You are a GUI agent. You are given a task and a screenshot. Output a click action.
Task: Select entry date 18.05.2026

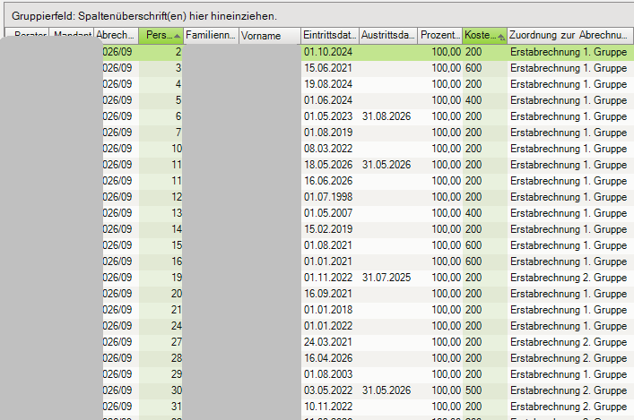(328, 165)
